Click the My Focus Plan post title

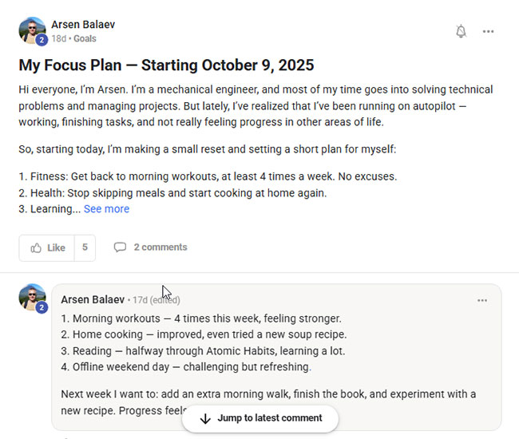(166, 65)
